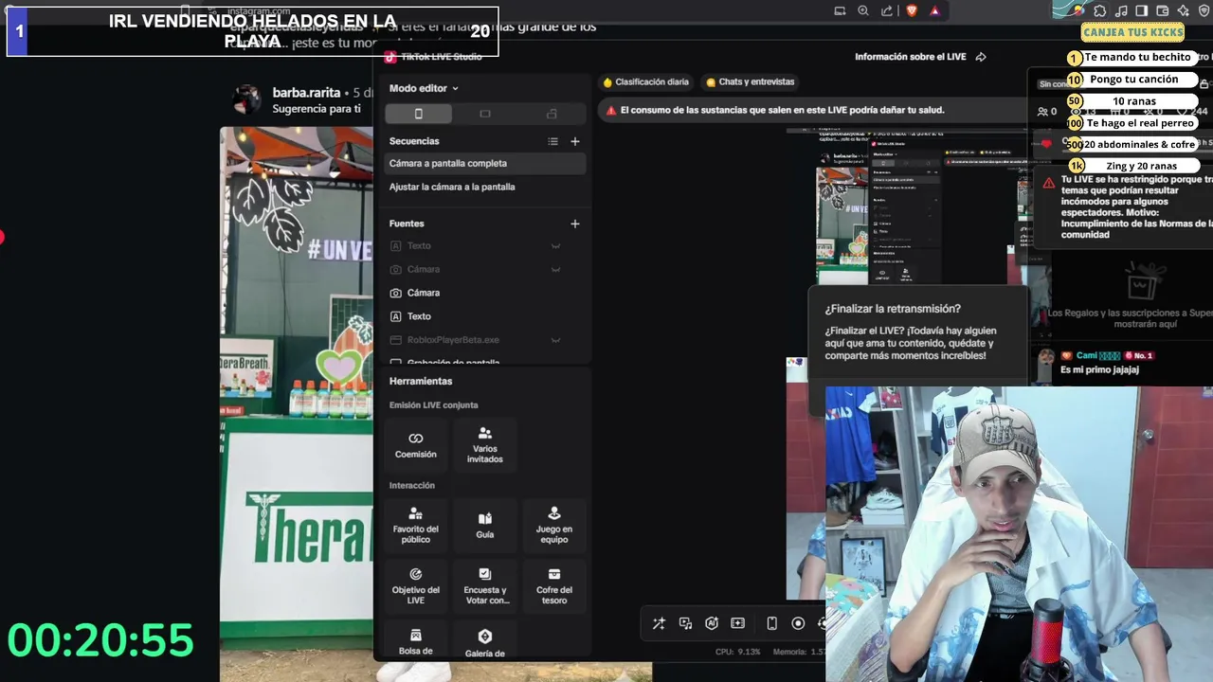Click the browser VPN shield icon
The image size is (1213, 682).
coord(1204,10)
